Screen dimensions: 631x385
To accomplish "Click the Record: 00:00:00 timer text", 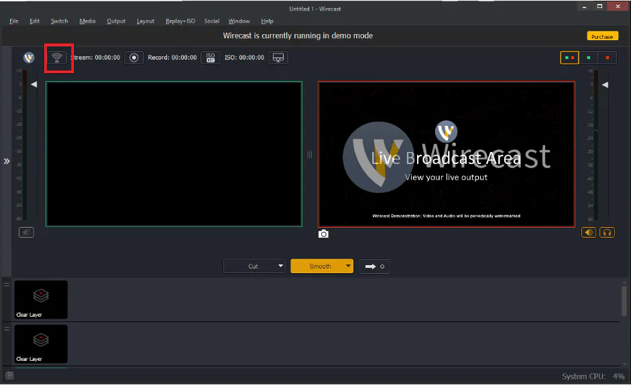I will coord(172,58).
